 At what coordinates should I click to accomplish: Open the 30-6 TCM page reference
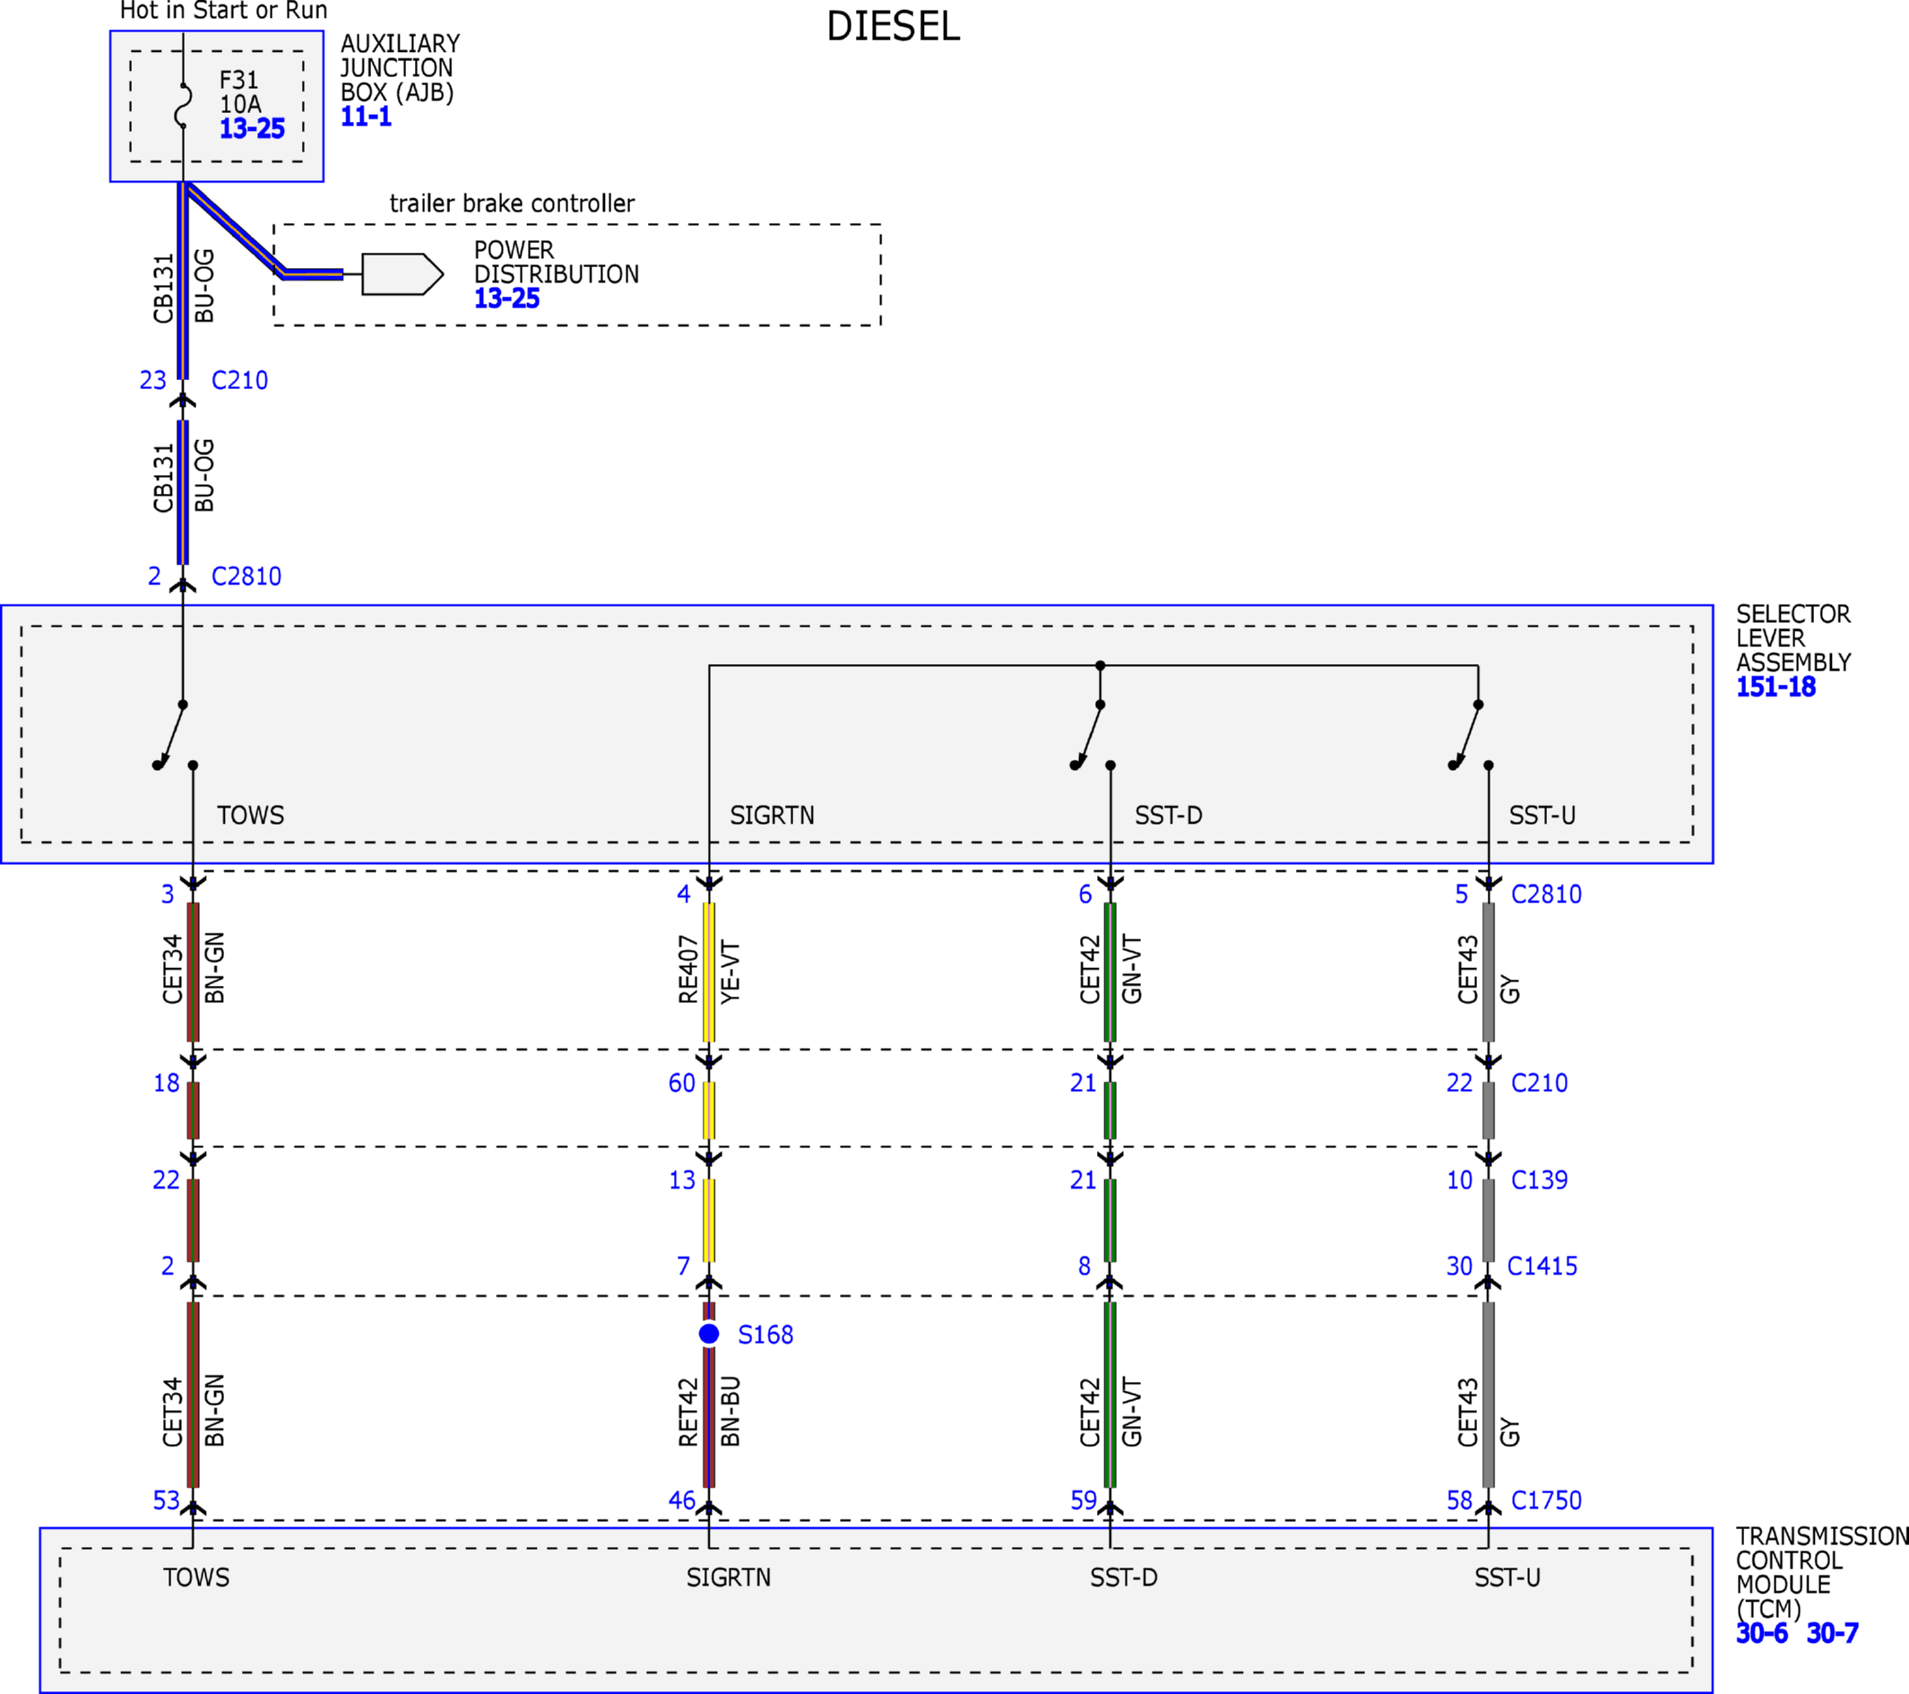(x=1761, y=1633)
